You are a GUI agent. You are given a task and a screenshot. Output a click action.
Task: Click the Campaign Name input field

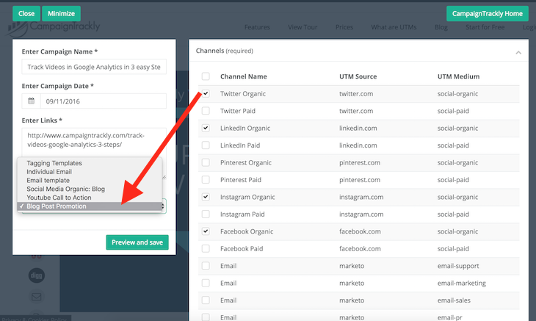[94, 67]
